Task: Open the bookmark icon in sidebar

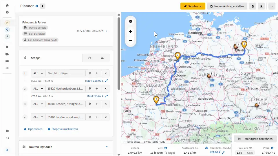Action: tap(7, 47)
